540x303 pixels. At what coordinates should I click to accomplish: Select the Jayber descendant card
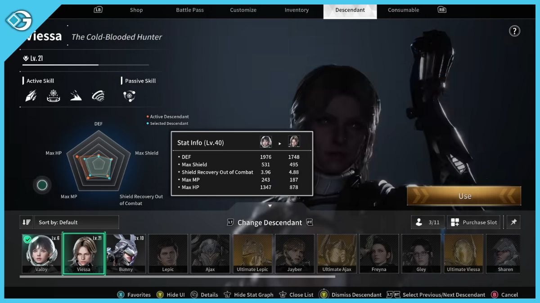(295, 254)
